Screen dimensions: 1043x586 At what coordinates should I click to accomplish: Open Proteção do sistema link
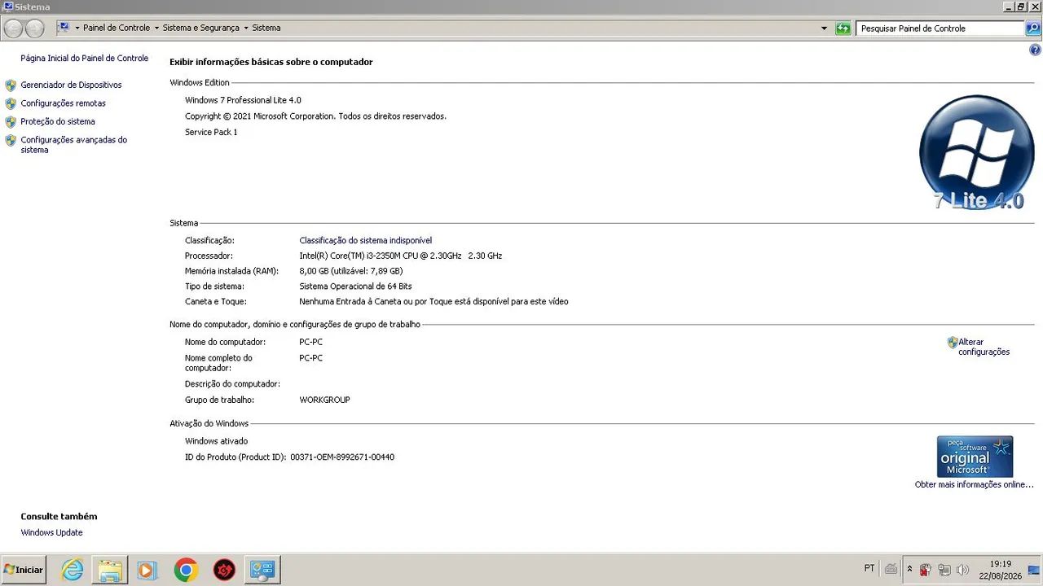tap(58, 122)
